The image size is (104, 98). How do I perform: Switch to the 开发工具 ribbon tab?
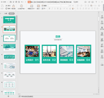[x=63, y=2]
